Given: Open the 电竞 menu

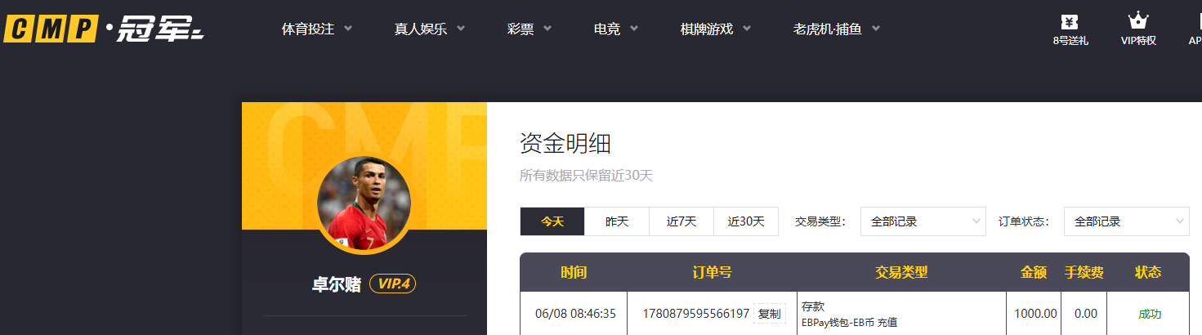Looking at the screenshot, I should [x=607, y=29].
